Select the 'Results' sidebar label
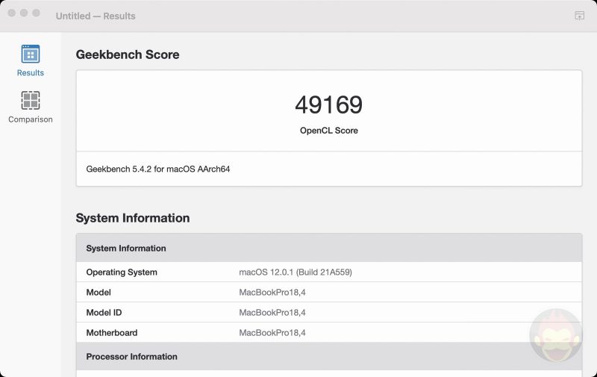Viewport: 597px width, 377px height. [x=31, y=72]
